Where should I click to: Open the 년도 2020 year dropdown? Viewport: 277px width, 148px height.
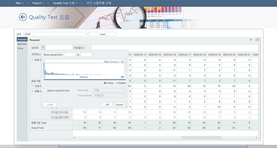click(87, 34)
